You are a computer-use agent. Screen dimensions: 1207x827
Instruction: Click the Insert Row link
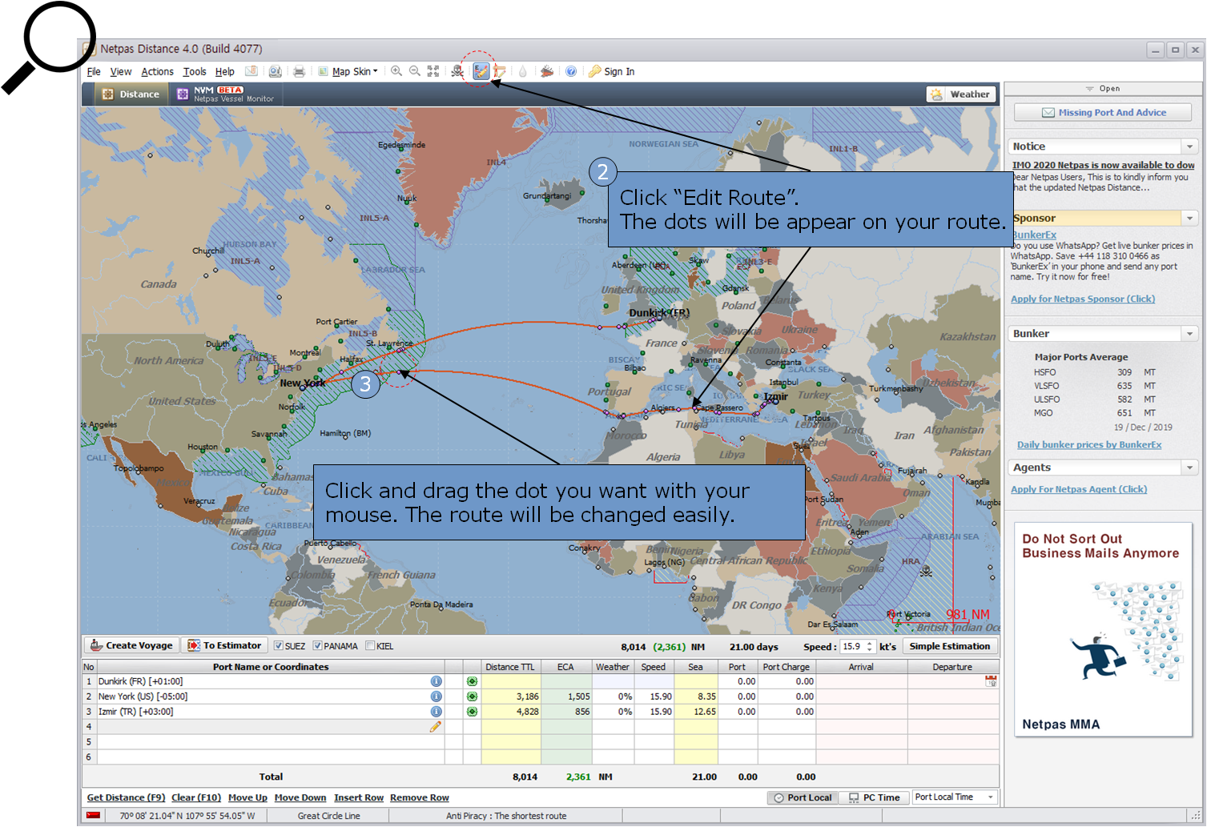pos(359,797)
